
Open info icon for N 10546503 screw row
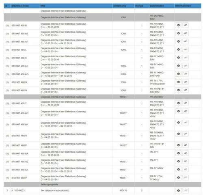[178, 190]
